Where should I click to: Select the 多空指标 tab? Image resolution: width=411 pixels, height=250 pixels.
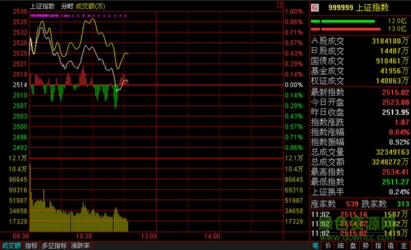click(x=54, y=245)
